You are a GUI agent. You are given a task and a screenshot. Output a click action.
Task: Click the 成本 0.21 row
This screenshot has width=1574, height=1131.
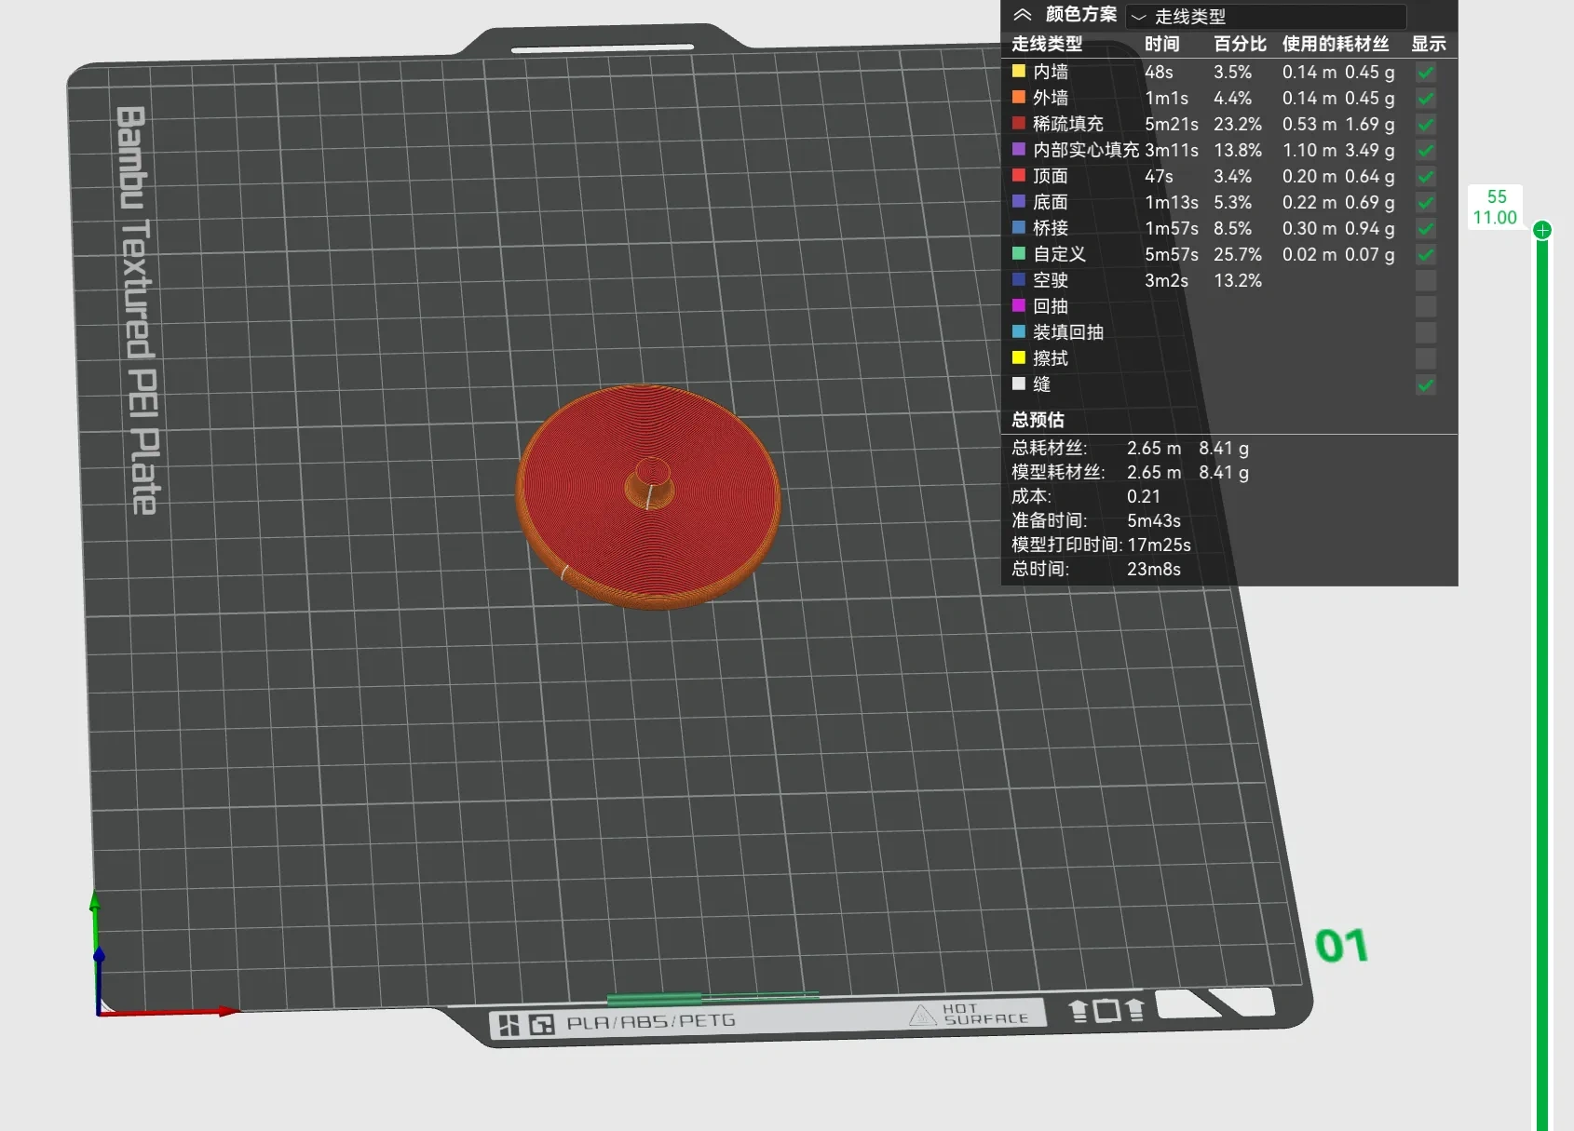point(1086,496)
